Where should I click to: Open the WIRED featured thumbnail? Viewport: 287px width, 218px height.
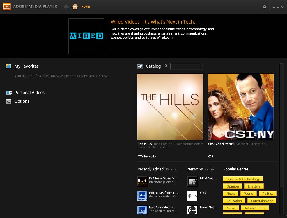tap(86, 36)
